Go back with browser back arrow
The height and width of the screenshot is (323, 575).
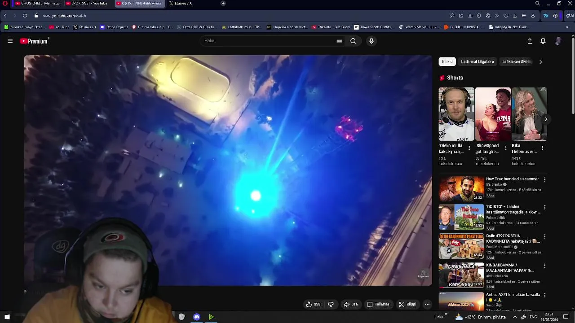5,16
